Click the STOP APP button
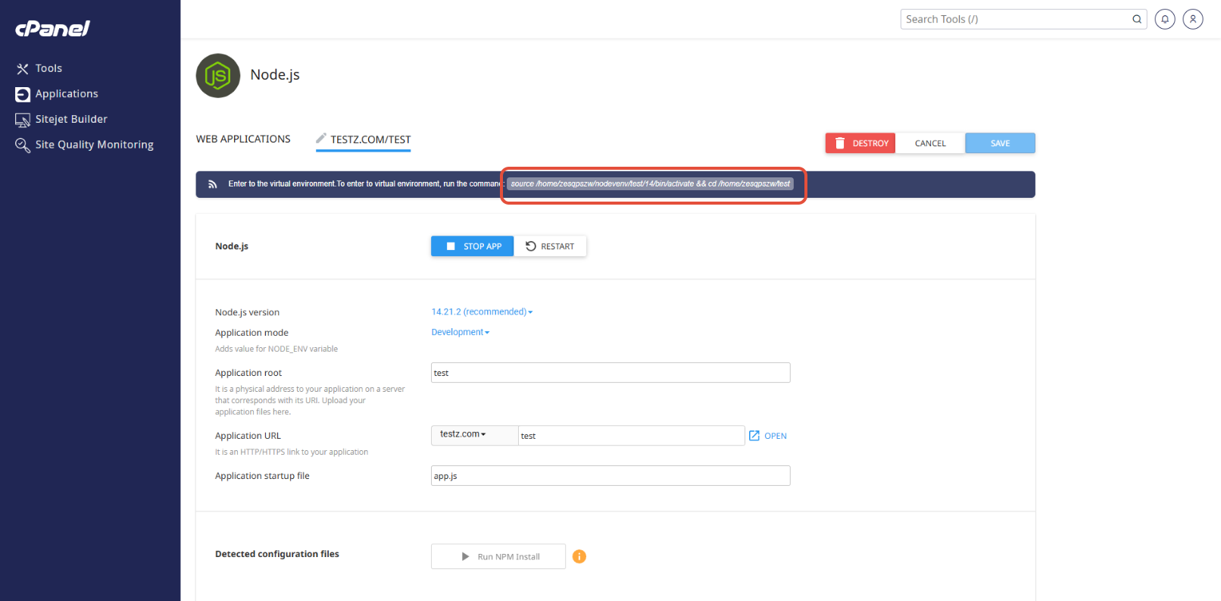This screenshot has width=1221, height=601. pyautogui.click(x=473, y=246)
